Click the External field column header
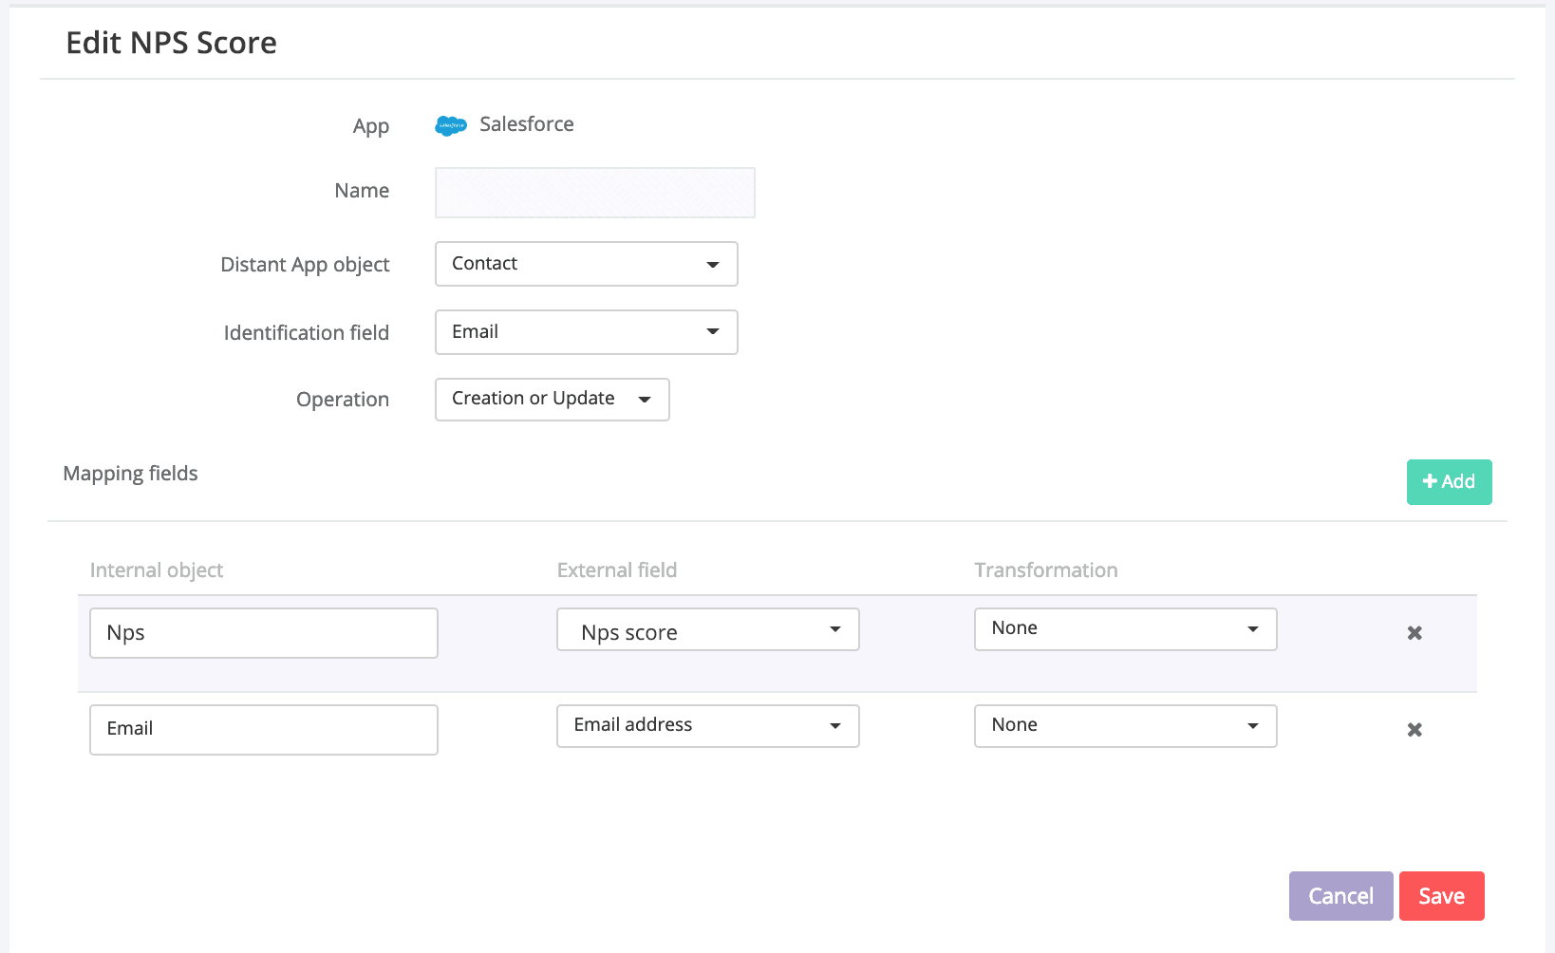Viewport: 1555px width, 953px height. click(617, 570)
